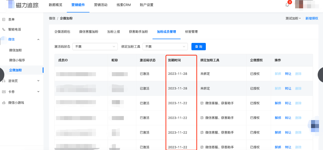Click the 绑定加粉工具 column header
The width and height of the screenshot is (323, 150).
210,60
